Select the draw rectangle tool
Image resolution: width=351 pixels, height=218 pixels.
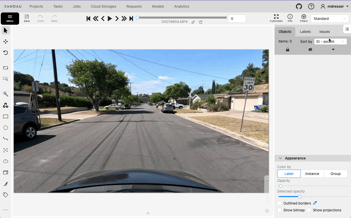pyautogui.click(x=6, y=117)
